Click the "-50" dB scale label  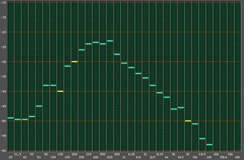[x=4, y=121]
